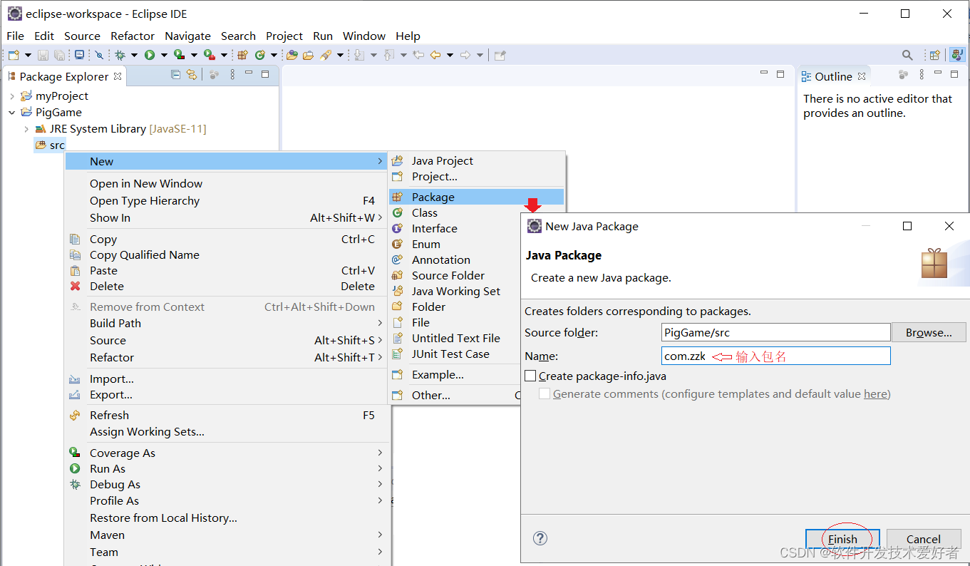Expand JRE System Library node
This screenshot has height=566, width=970.
click(26, 129)
